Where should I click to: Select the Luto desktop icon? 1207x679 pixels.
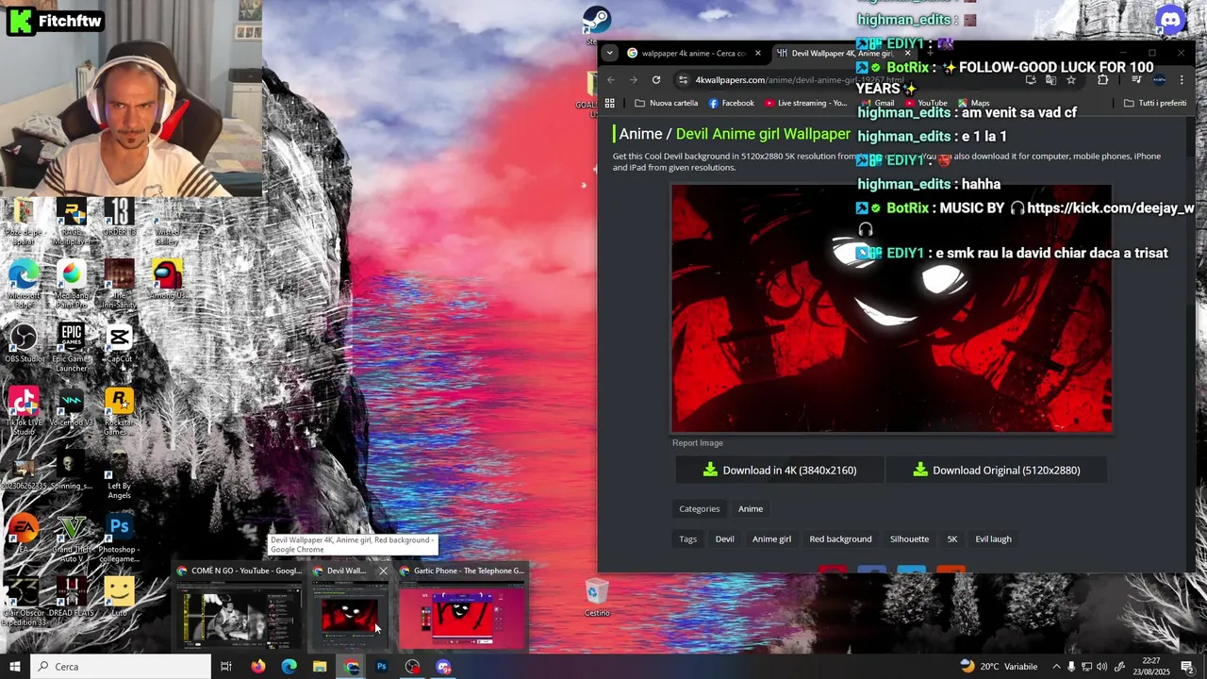119,597
